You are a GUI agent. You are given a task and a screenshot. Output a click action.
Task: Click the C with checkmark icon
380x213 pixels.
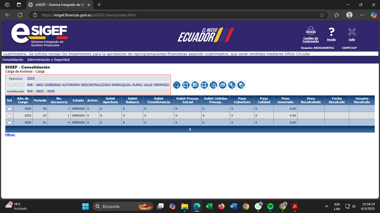click(232, 85)
